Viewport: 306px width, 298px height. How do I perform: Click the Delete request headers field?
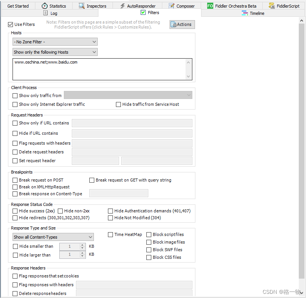click(132, 152)
